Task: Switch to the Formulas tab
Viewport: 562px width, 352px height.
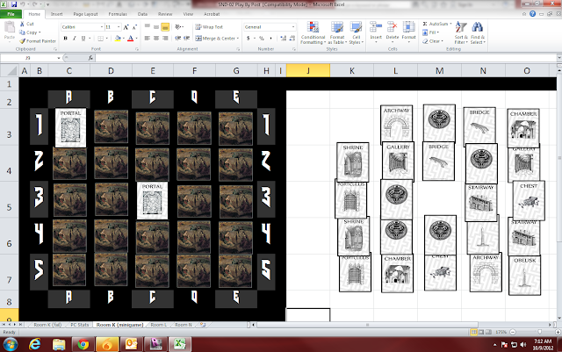Action: pyautogui.click(x=118, y=14)
